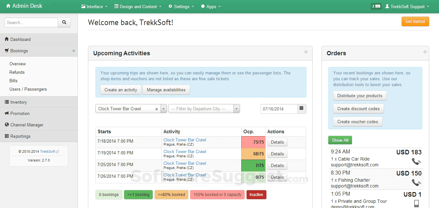
Task: Clear the Clock Tower Bar Crawl selection
Action: (x=157, y=109)
